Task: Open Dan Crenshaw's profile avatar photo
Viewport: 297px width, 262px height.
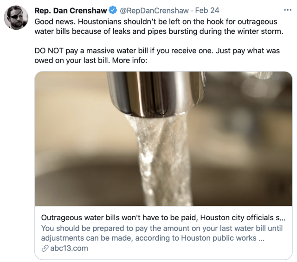Action: 16,18
